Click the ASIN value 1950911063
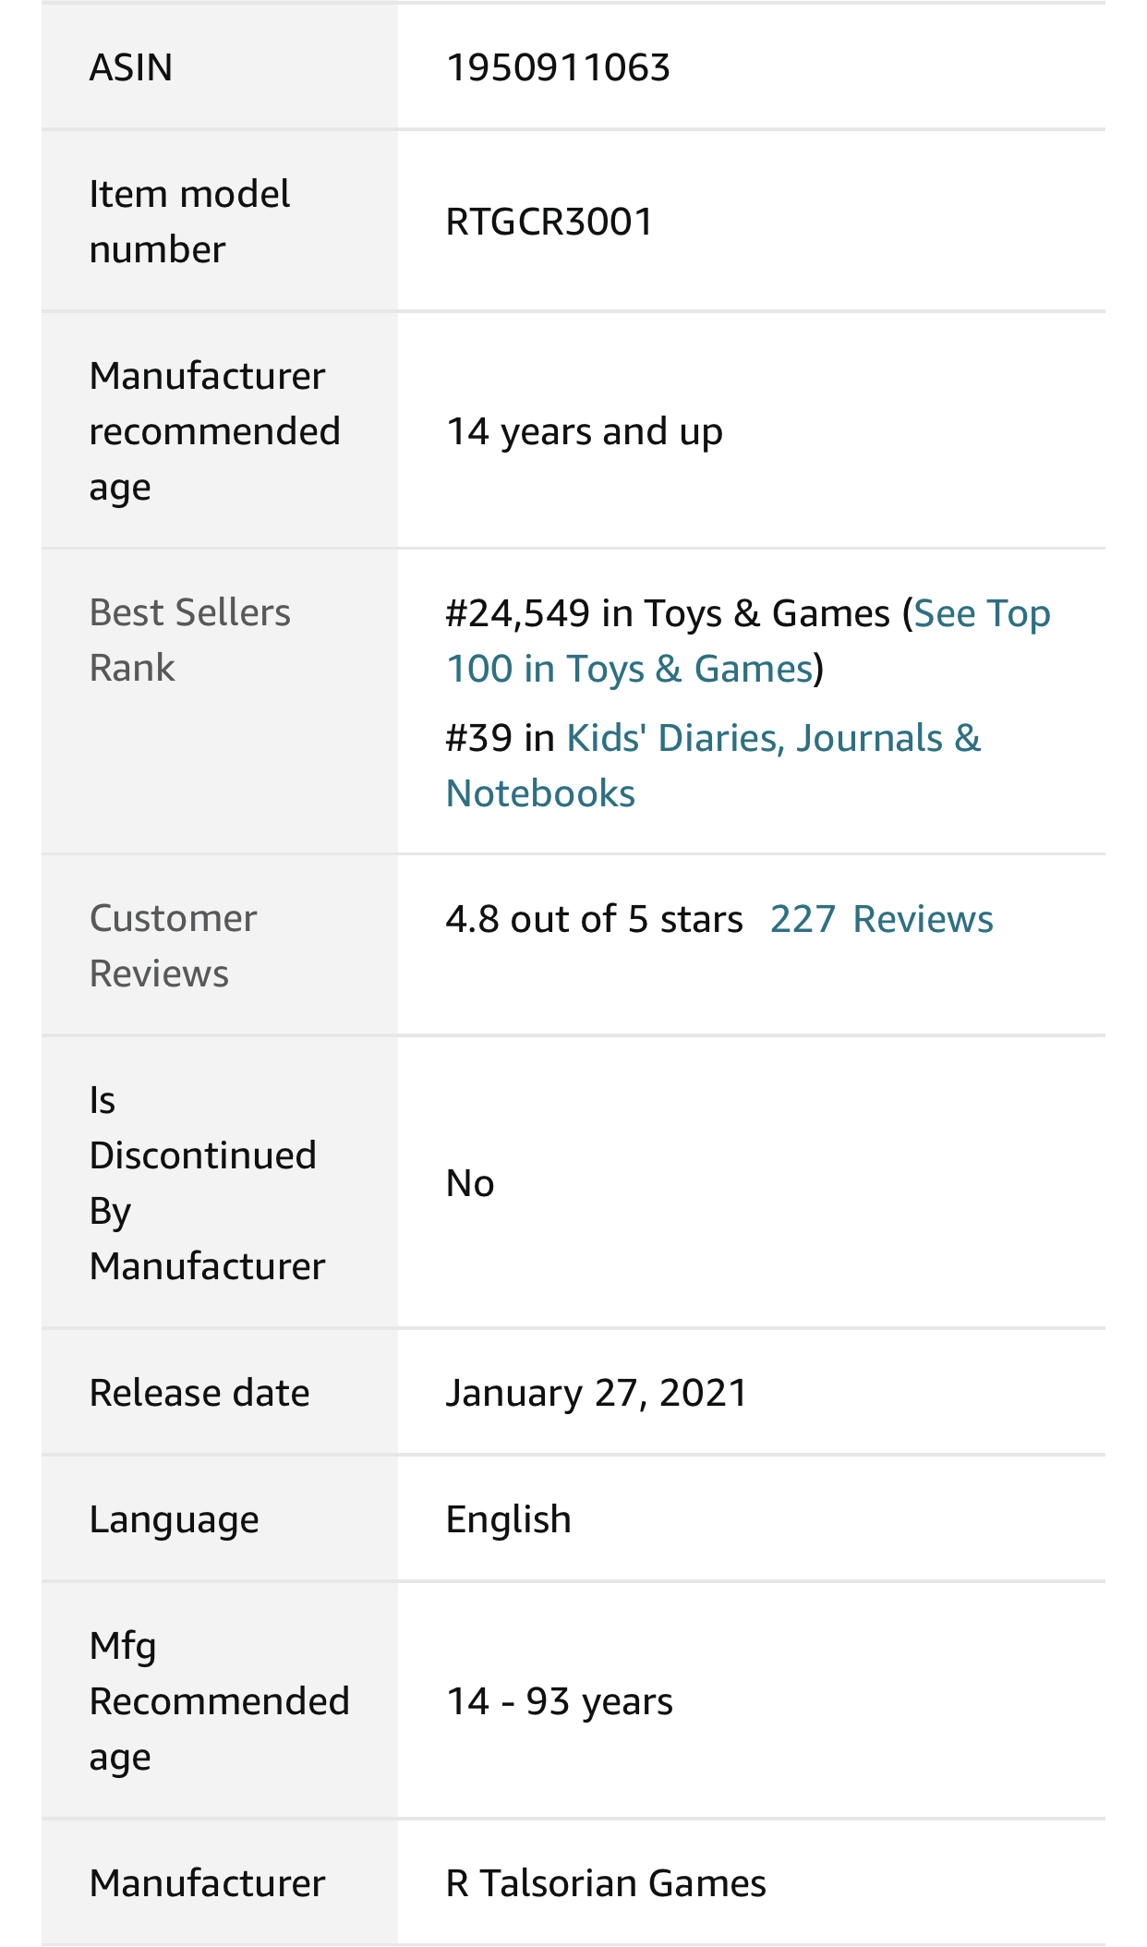The image size is (1147, 1947). 558,67
